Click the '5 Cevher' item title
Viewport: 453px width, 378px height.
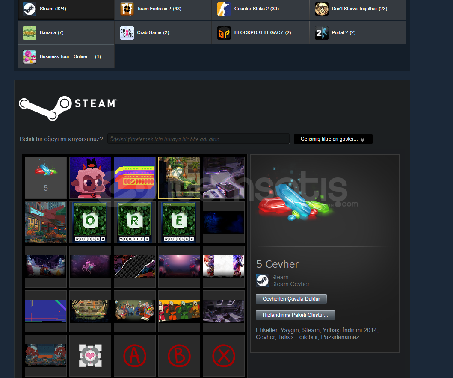click(277, 264)
